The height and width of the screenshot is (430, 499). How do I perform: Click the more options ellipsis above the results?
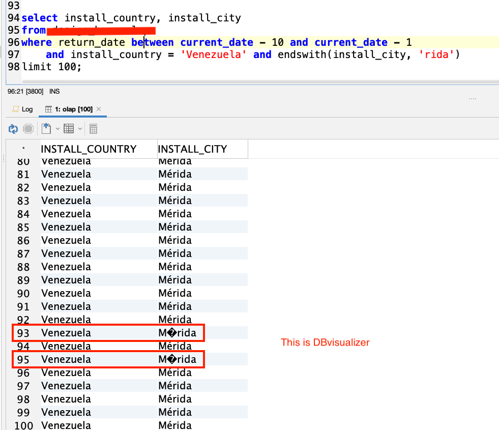473,98
